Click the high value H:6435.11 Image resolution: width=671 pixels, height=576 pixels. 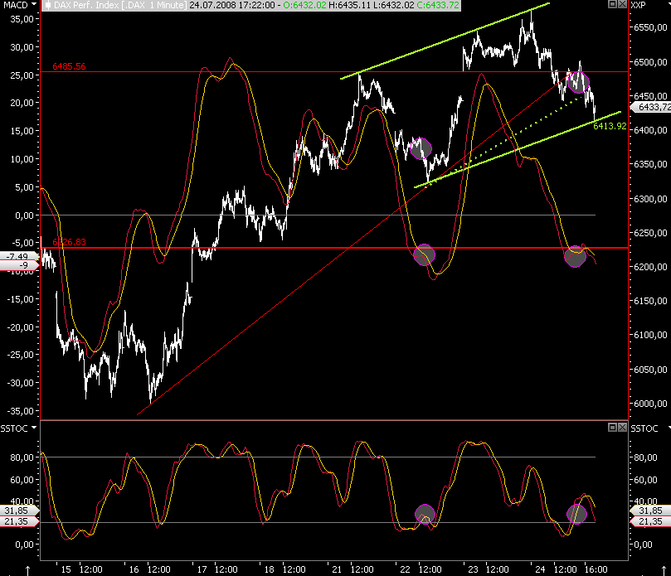pyautogui.click(x=350, y=5)
